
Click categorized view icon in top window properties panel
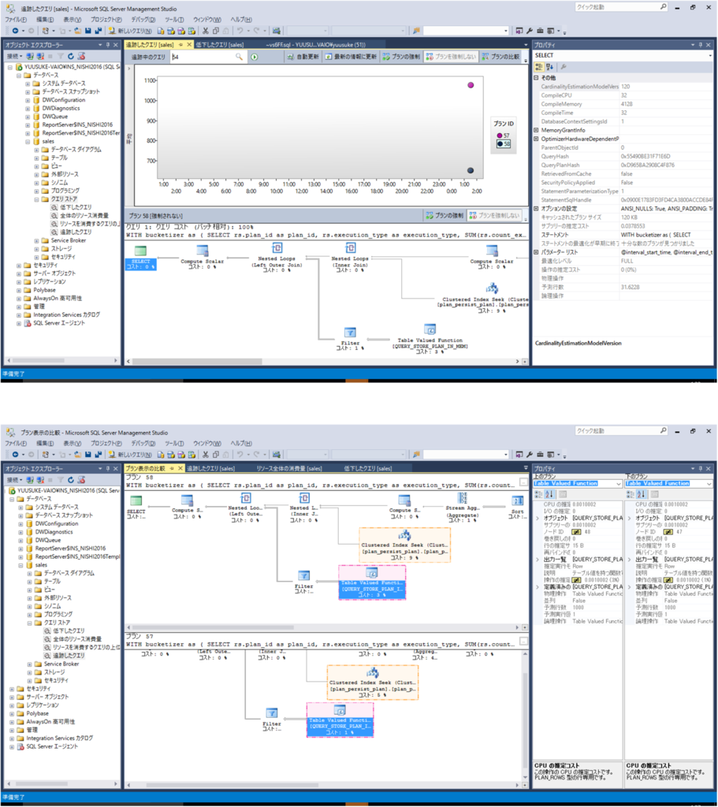click(x=539, y=67)
